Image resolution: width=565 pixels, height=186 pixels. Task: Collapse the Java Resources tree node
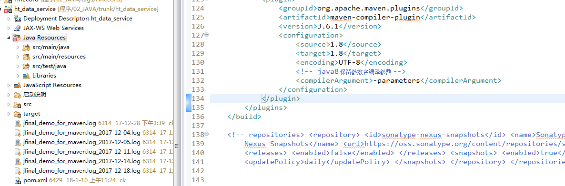(x=9, y=38)
